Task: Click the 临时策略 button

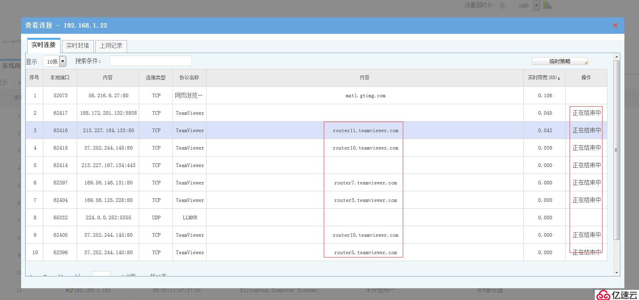Action: [560, 61]
